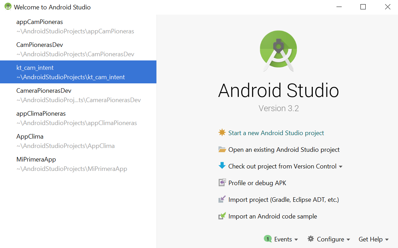Select the kt_cam_intent recent project
Viewport: 398px width, 248px height.
(78, 72)
